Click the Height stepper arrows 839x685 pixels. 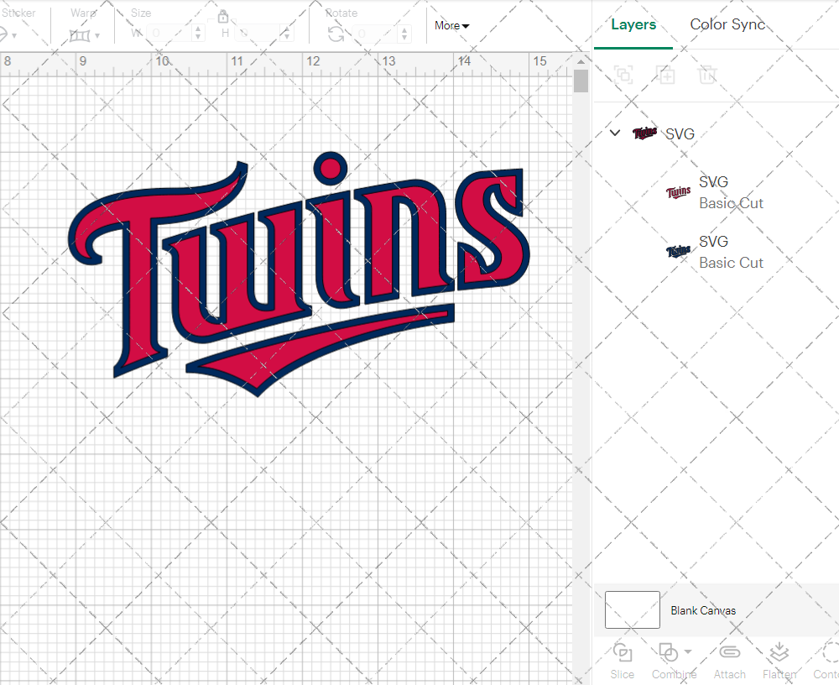[x=287, y=34]
